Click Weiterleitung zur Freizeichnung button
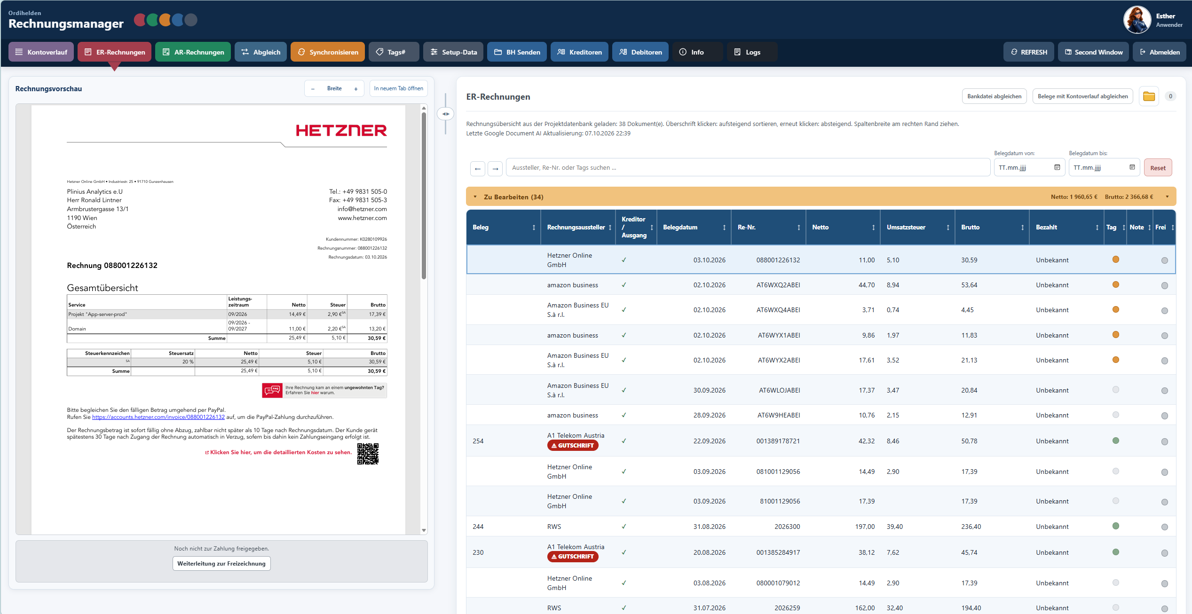The width and height of the screenshot is (1192, 614). pyautogui.click(x=221, y=564)
